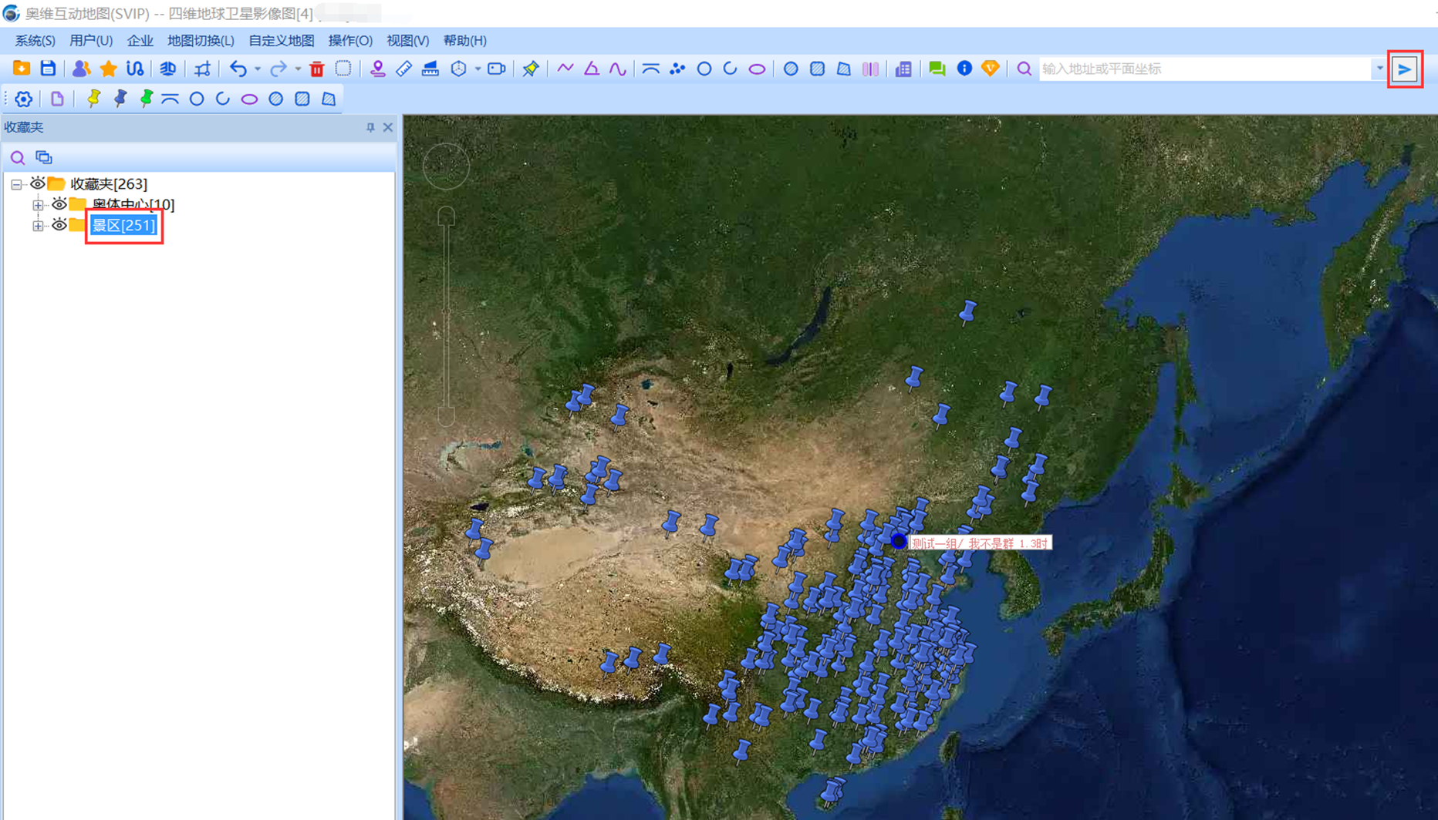Select the yellow pushpin marker tool
This screenshot has width=1438, height=820.
tap(93, 99)
